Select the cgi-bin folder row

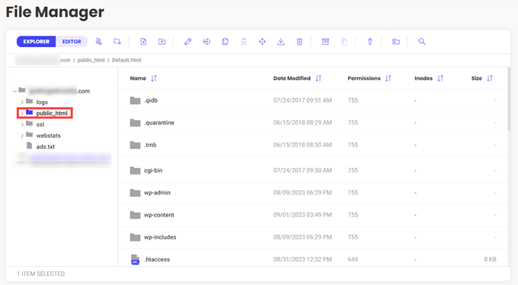(x=313, y=170)
